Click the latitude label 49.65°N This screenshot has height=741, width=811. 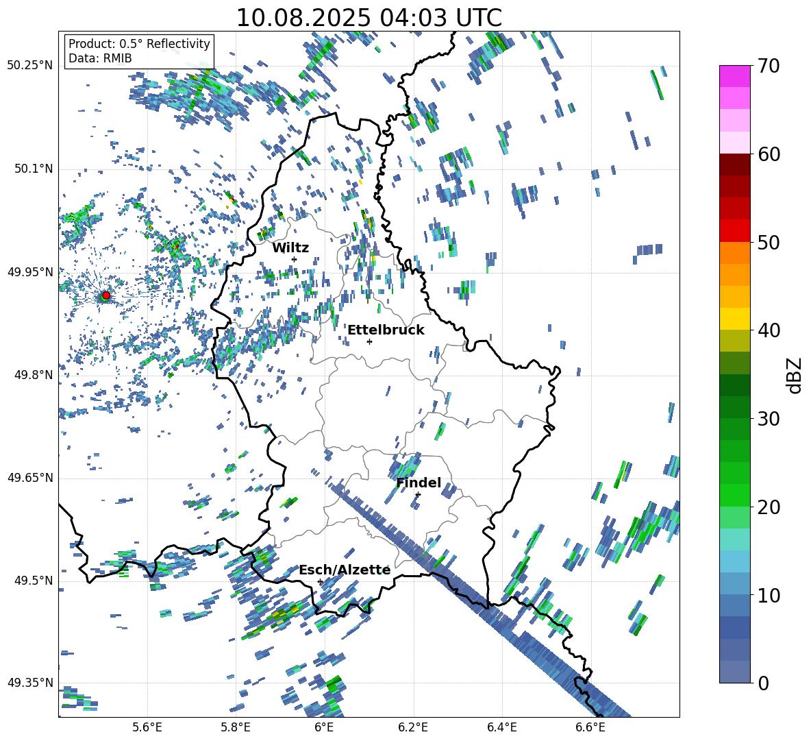[x=29, y=477]
